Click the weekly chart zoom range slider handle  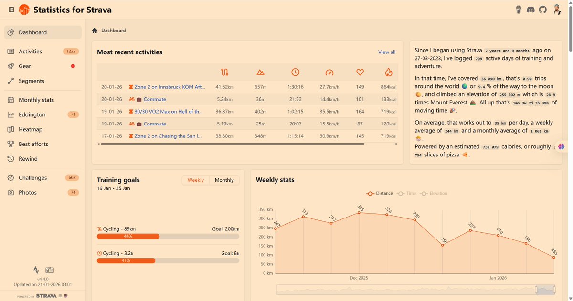(x=537, y=290)
